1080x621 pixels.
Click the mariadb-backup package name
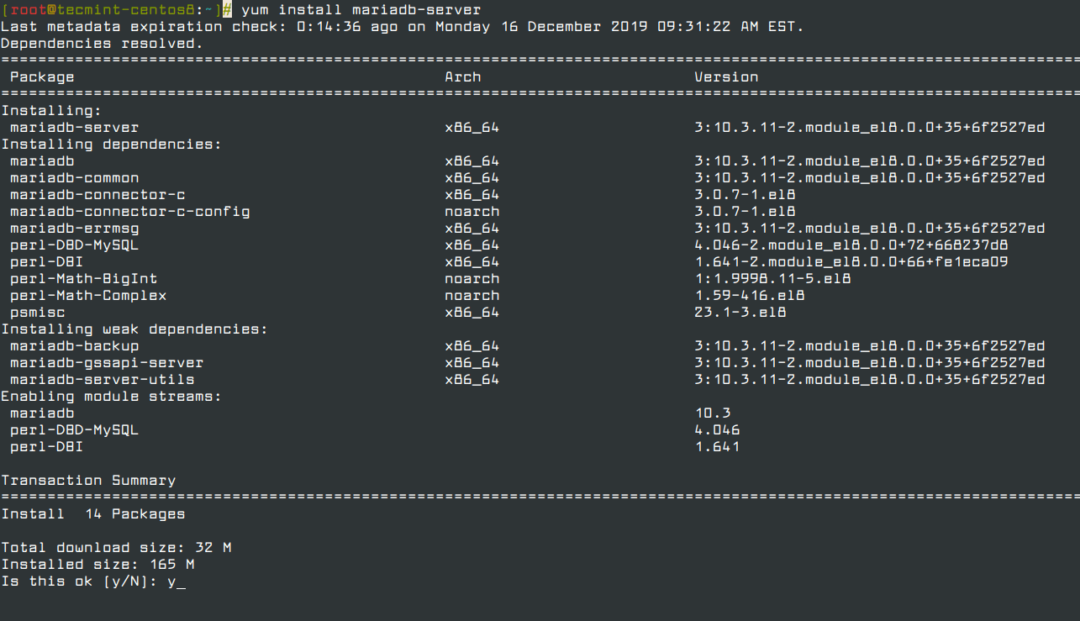point(74,346)
